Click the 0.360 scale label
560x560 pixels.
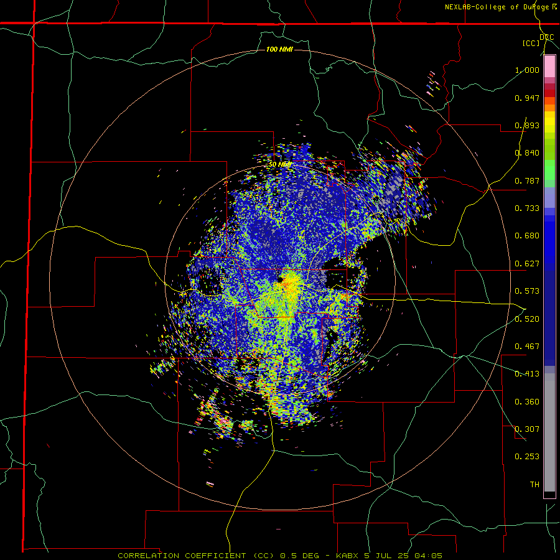527,402
